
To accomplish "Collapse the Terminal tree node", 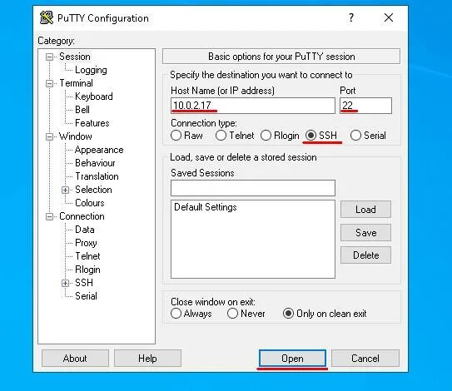I will [x=50, y=83].
